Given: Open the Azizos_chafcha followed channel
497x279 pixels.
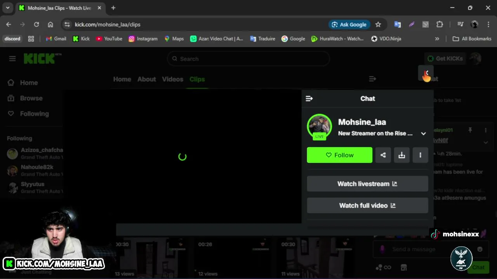Looking at the screenshot, I should (x=35, y=153).
